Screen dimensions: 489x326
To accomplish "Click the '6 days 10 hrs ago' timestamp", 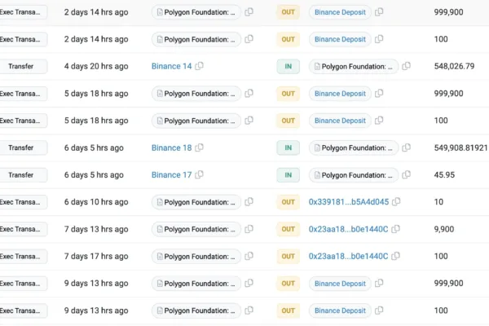I will 96,202.
